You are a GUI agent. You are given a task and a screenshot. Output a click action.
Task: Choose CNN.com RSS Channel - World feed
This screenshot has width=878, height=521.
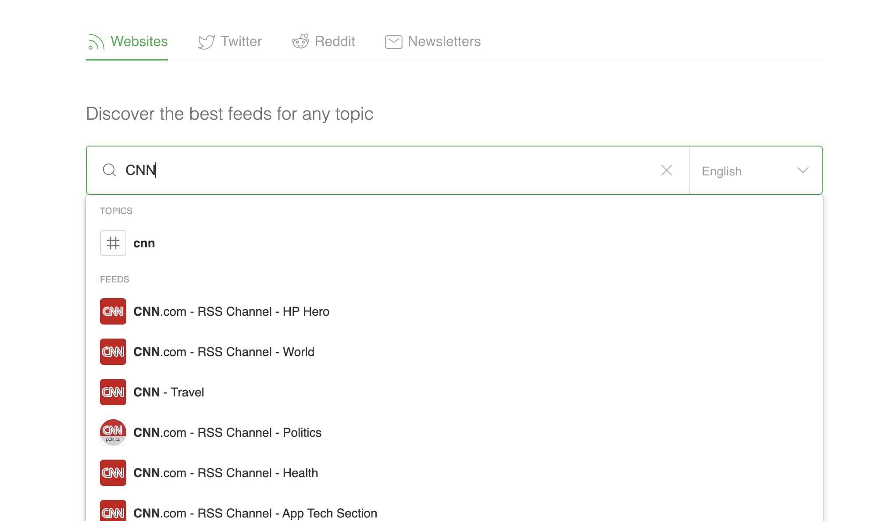[454, 352]
